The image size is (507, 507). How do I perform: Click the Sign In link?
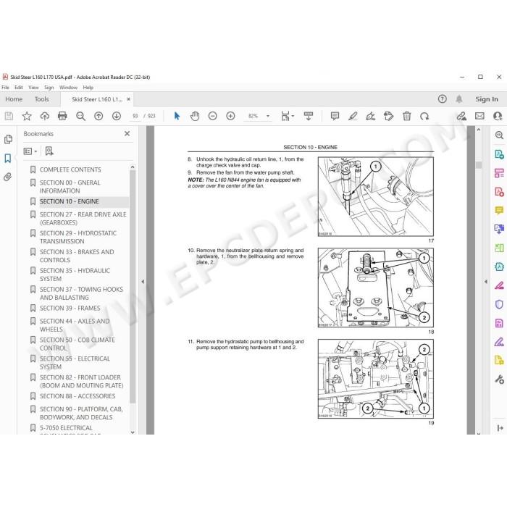click(x=487, y=99)
